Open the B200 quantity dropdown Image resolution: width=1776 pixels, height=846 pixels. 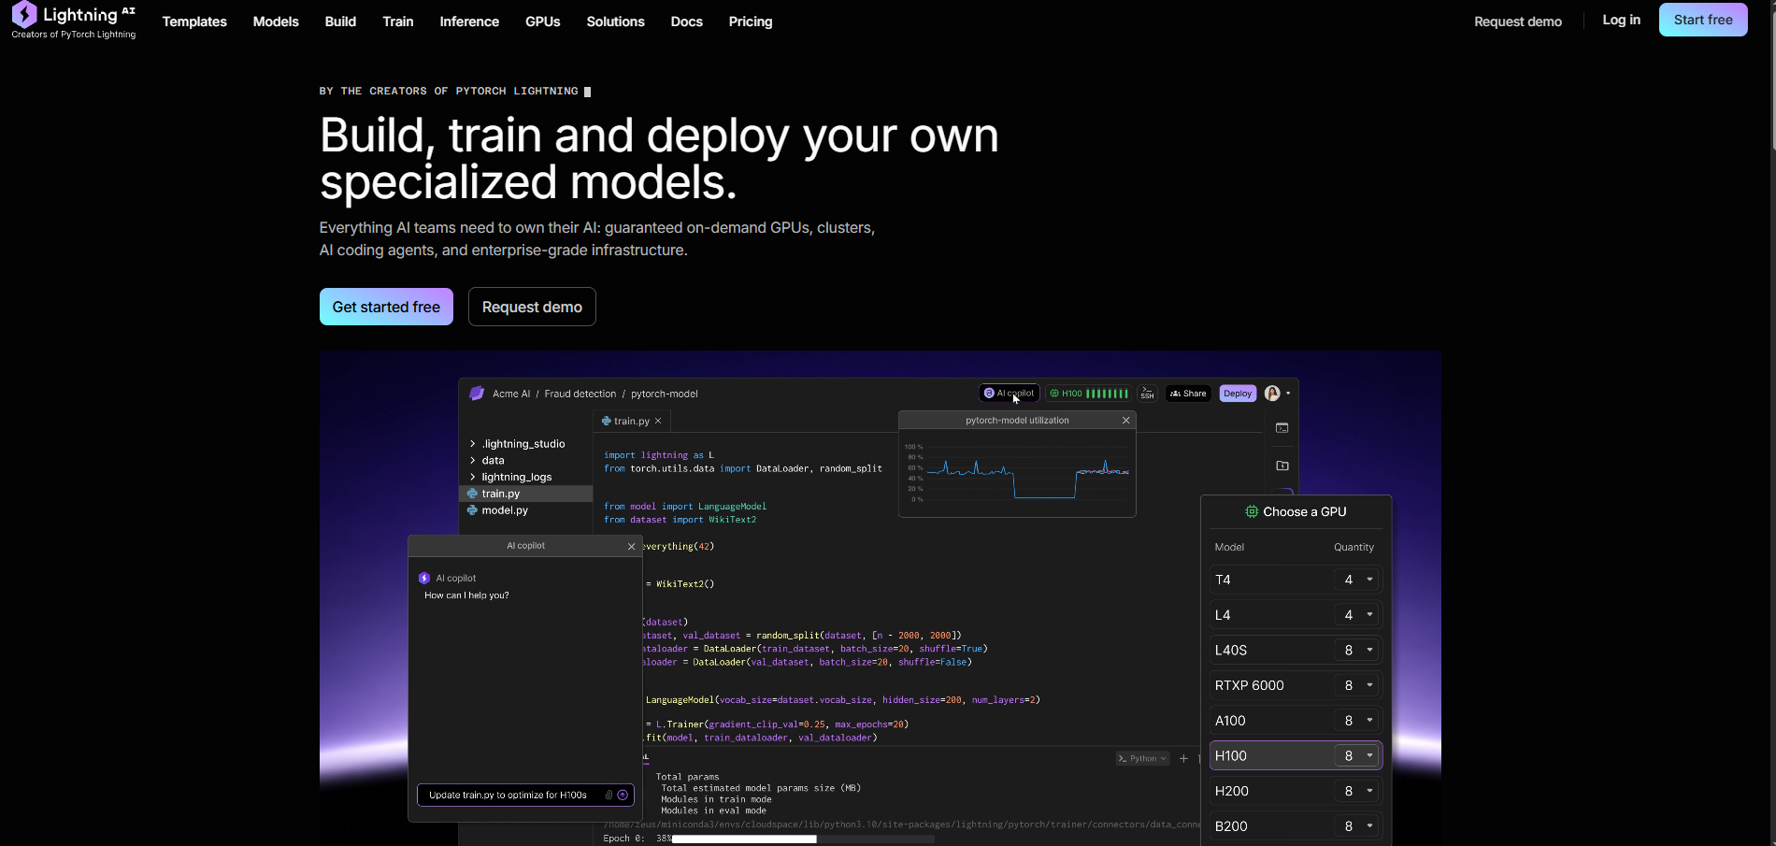pyautogui.click(x=1356, y=826)
